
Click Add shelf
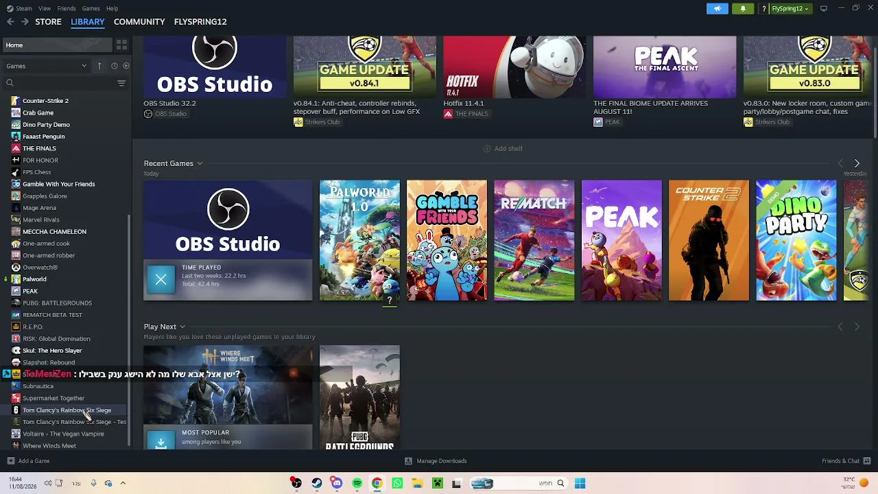point(503,149)
